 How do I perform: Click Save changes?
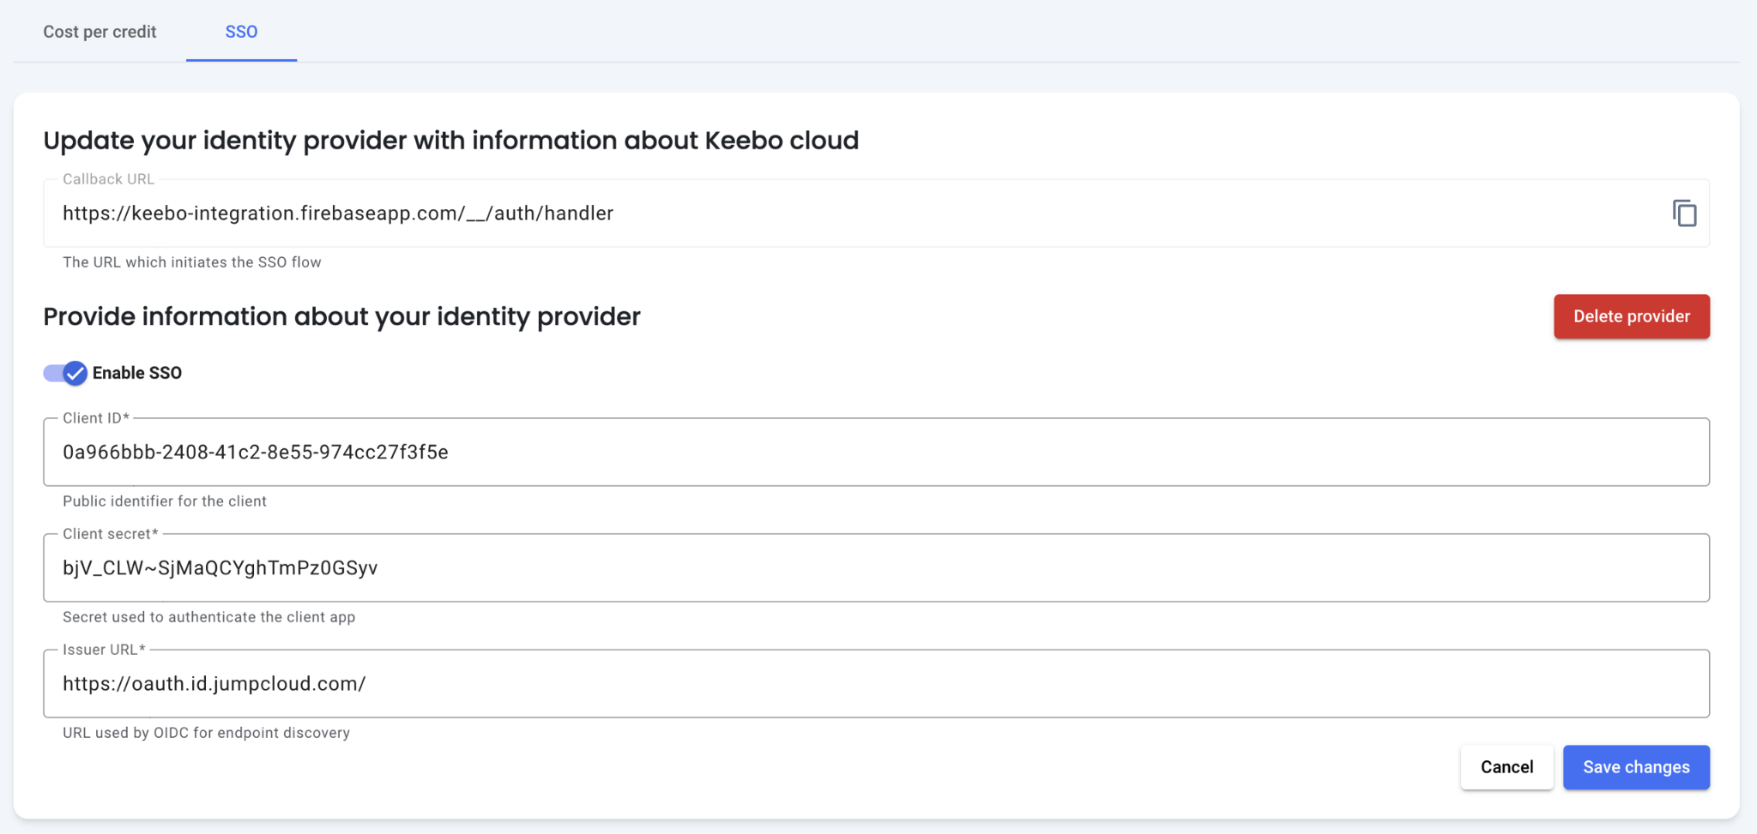[1635, 767]
